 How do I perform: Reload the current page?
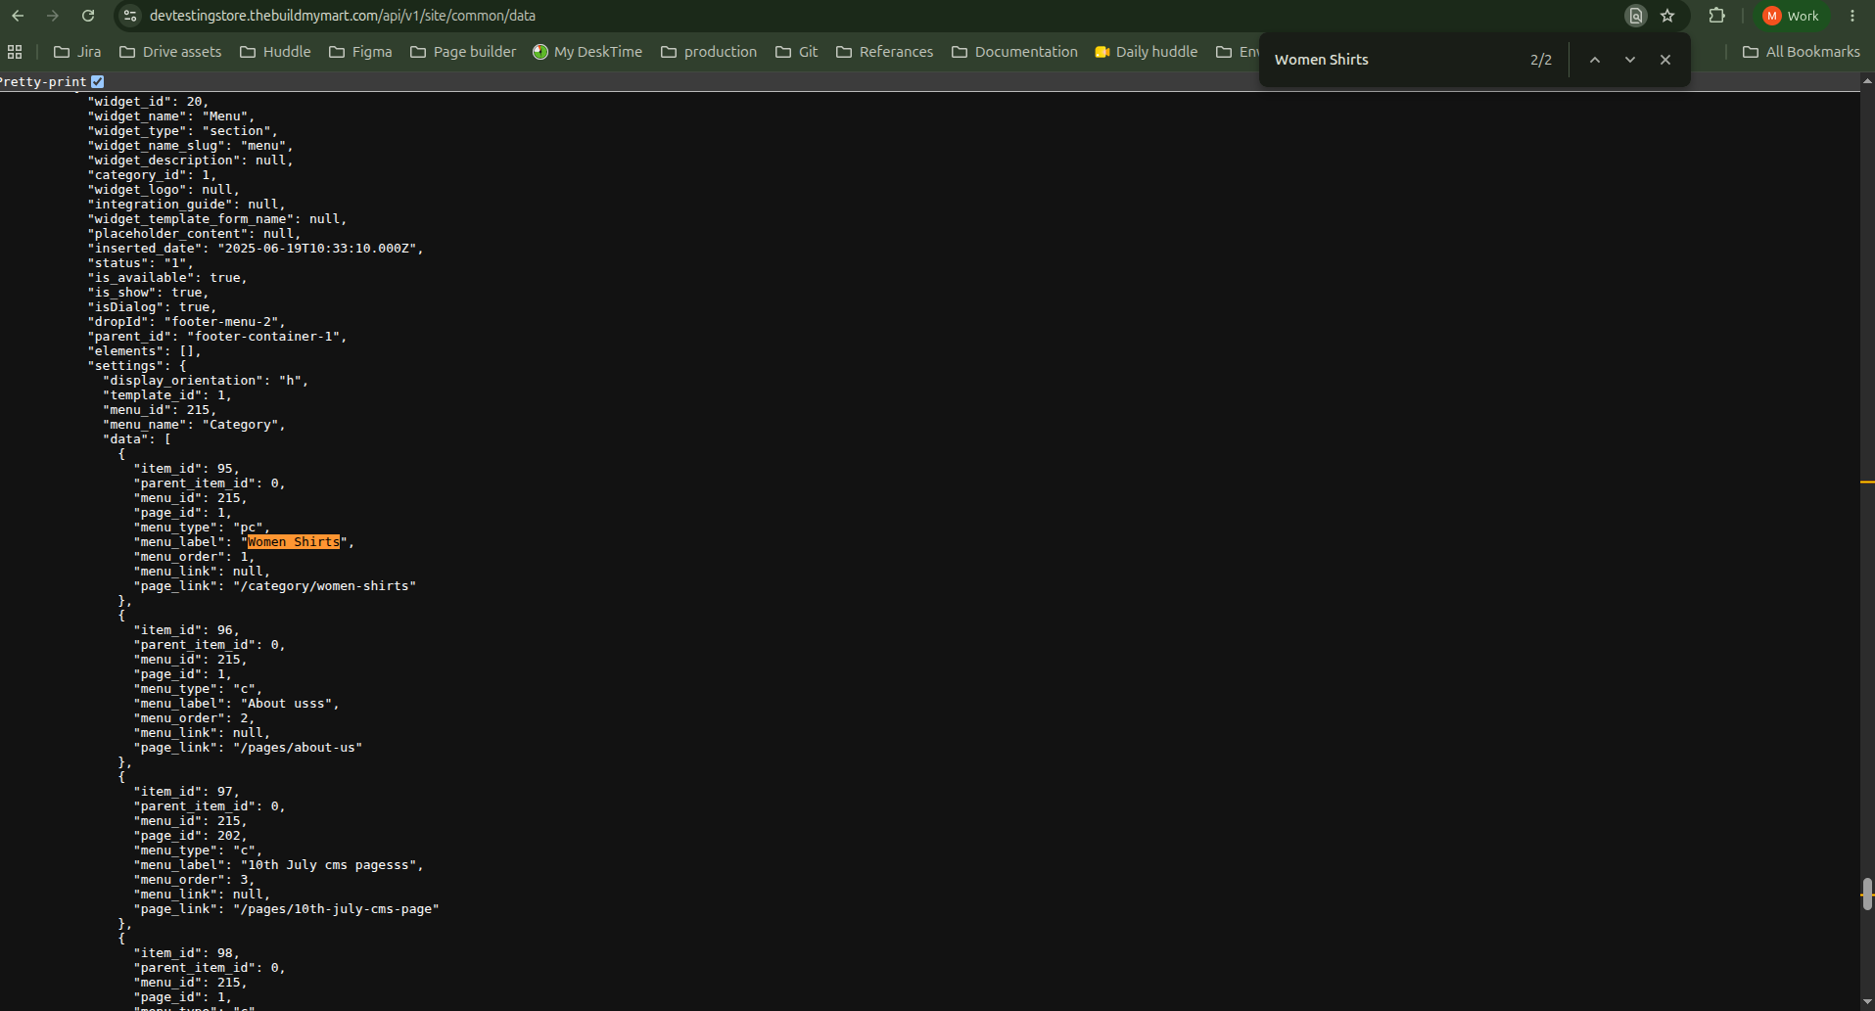tap(88, 16)
